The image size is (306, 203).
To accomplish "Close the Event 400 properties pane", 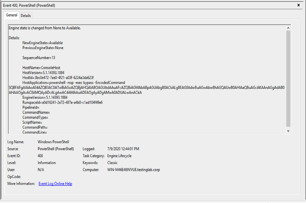I will (x=299, y=5).
